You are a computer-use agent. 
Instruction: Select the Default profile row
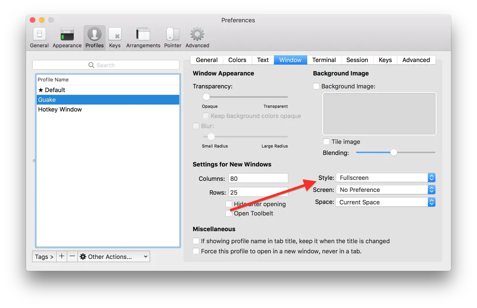(x=108, y=90)
